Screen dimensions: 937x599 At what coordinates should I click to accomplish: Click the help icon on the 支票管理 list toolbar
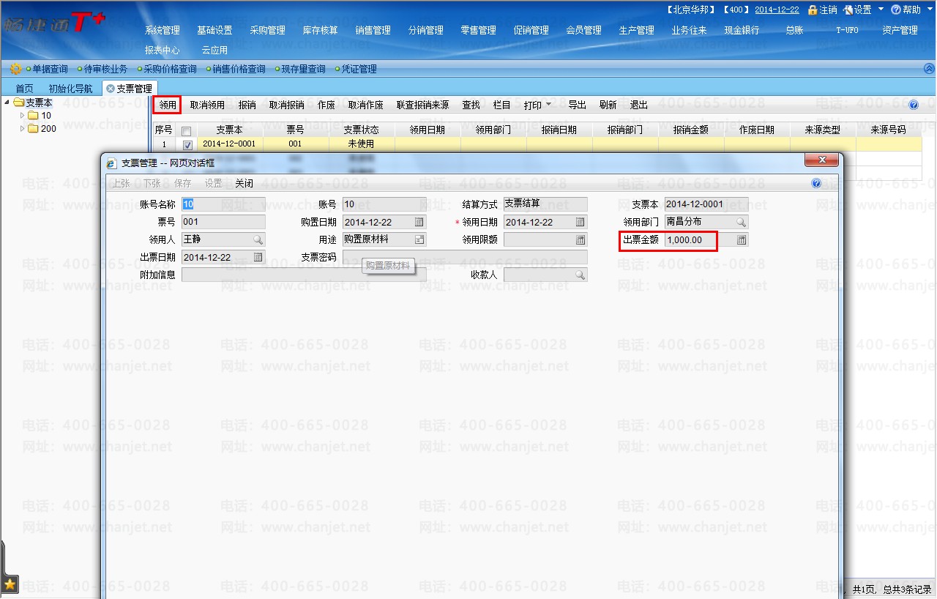point(914,105)
